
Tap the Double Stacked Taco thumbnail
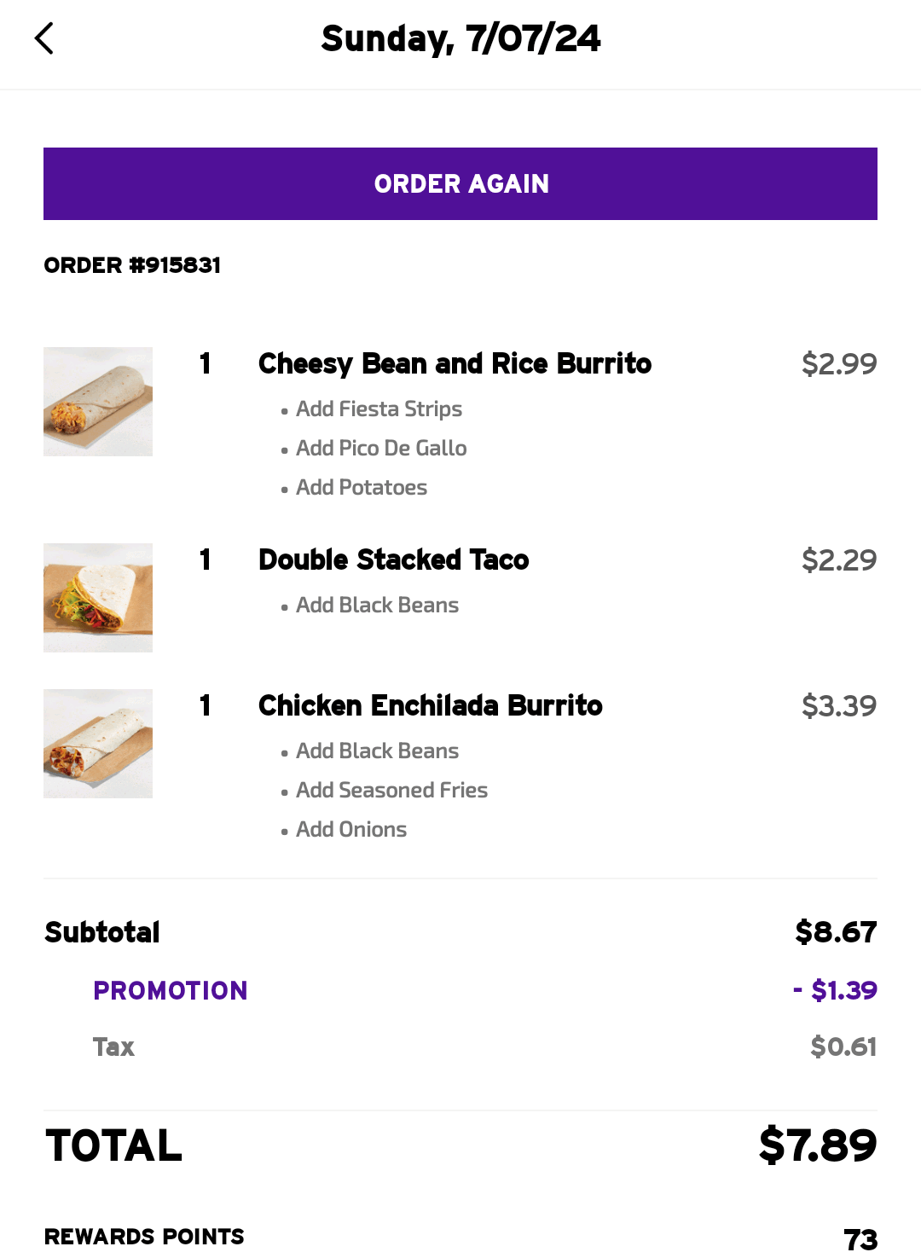(98, 598)
